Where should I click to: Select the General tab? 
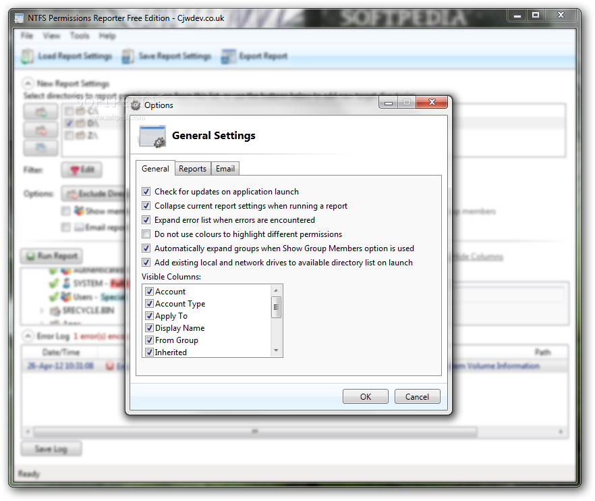155,168
